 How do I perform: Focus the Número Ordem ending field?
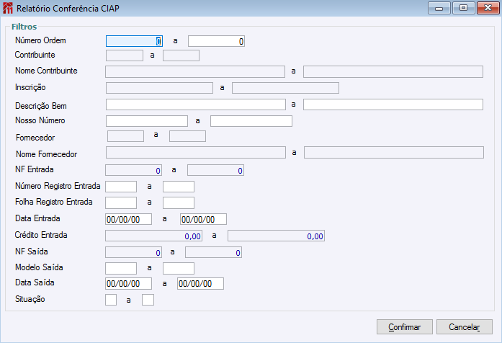click(216, 41)
